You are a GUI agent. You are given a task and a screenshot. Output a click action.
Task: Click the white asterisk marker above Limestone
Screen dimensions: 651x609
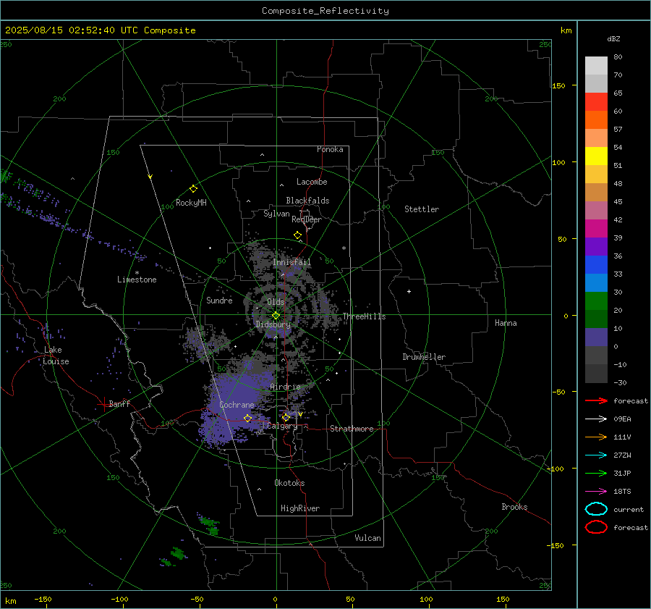tap(137, 273)
